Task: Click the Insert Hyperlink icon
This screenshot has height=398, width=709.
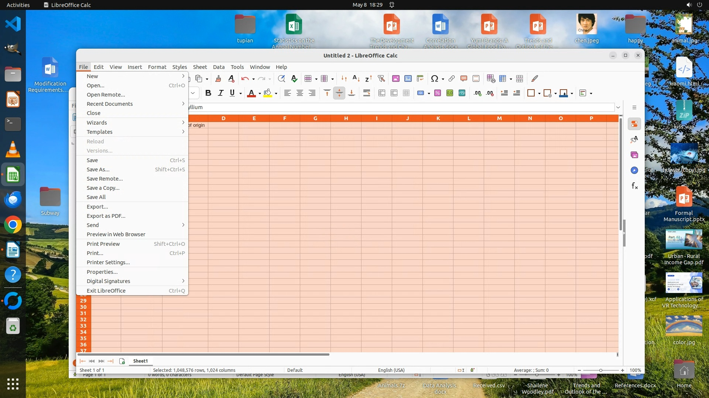Action: click(x=451, y=78)
